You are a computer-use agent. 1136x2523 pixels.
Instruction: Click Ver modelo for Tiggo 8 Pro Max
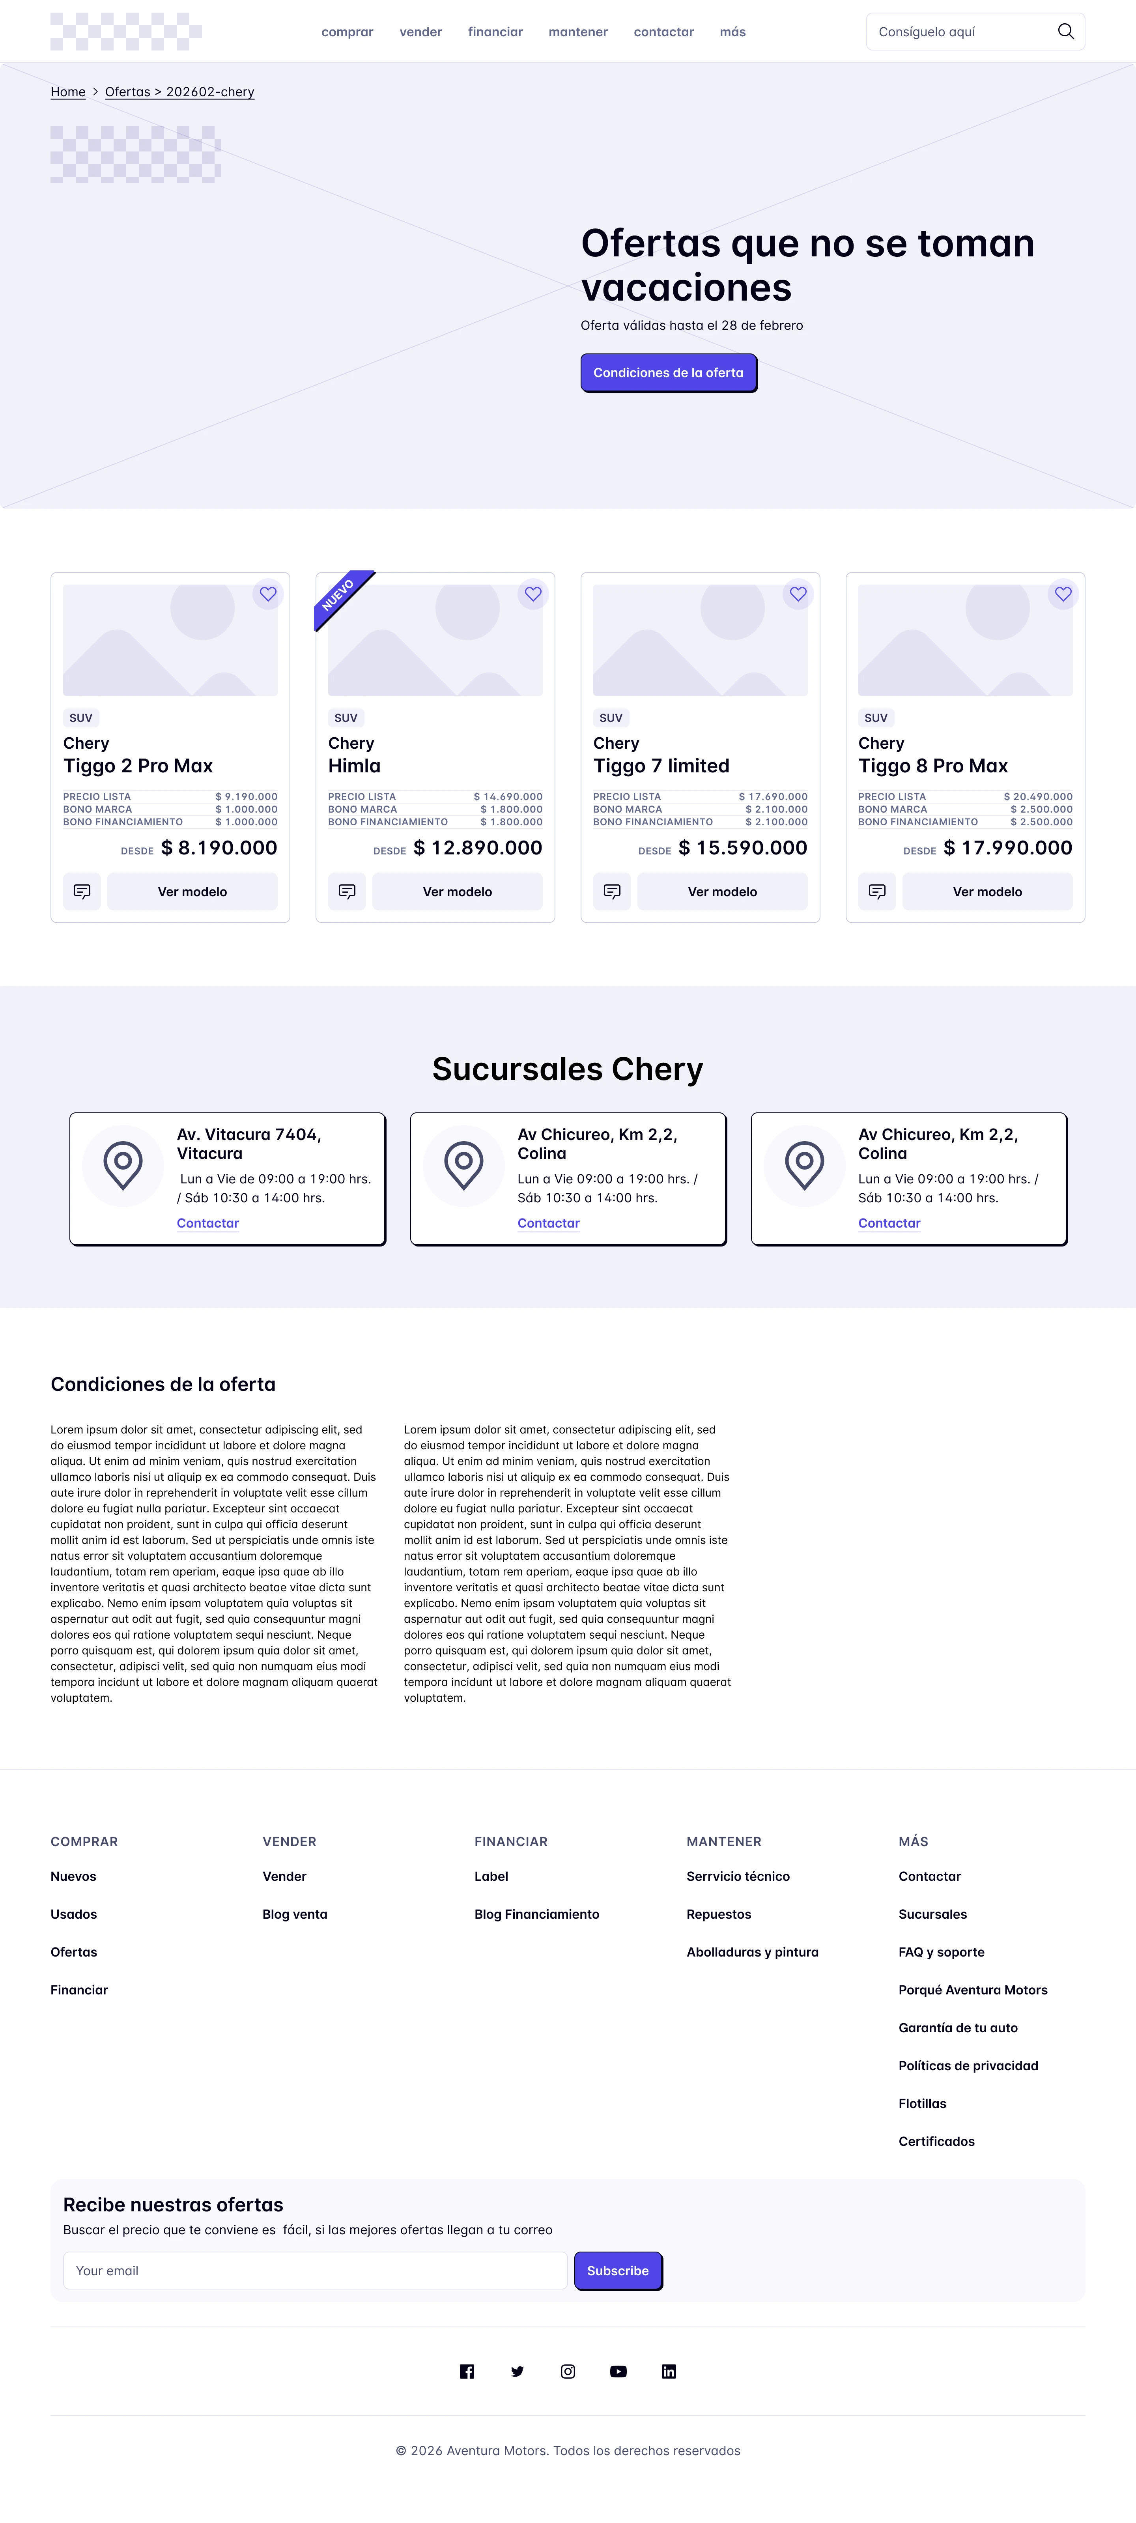(x=987, y=891)
